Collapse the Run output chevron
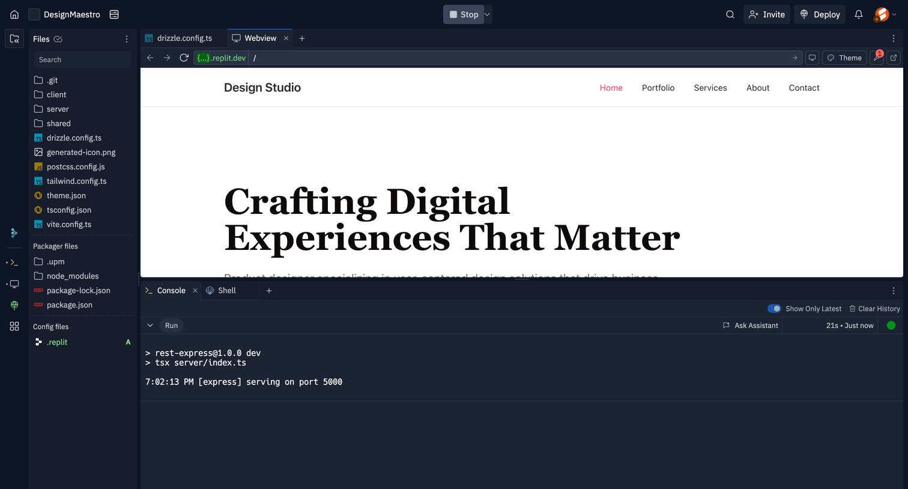 pyautogui.click(x=150, y=326)
